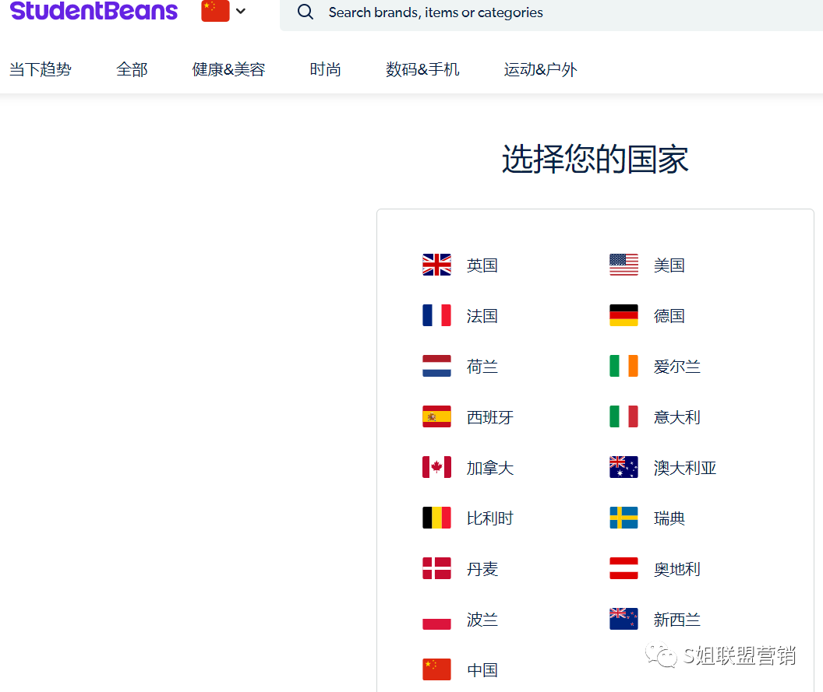Choose 西班牙 from the country list

pyautogui.click(x=490, y=417)
